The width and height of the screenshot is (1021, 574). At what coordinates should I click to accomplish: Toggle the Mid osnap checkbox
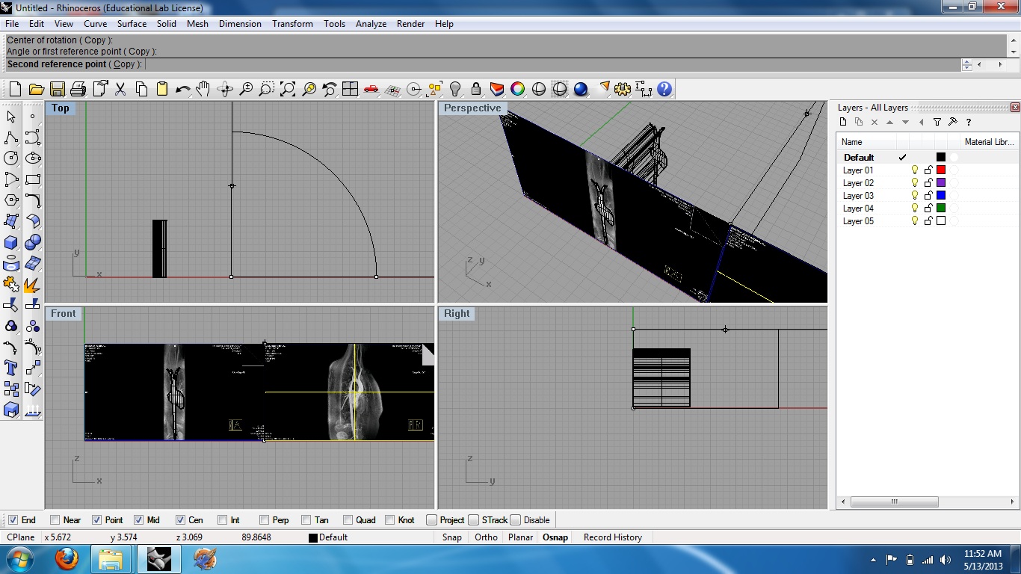pyautogui.click(x=139, y=520)
